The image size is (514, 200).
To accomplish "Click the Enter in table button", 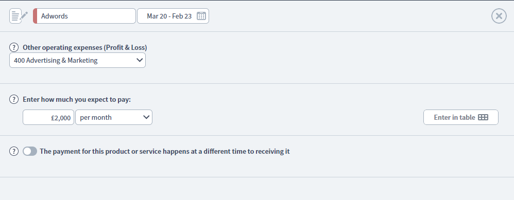I will 461,117.
